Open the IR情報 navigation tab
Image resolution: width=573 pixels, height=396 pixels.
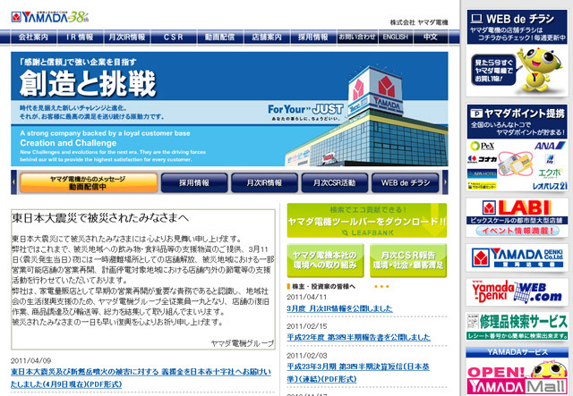80,37
